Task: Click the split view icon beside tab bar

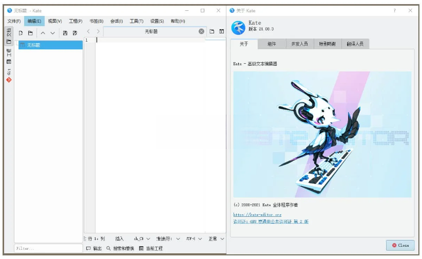Action: pyautogui.click(x=221, y=31)
